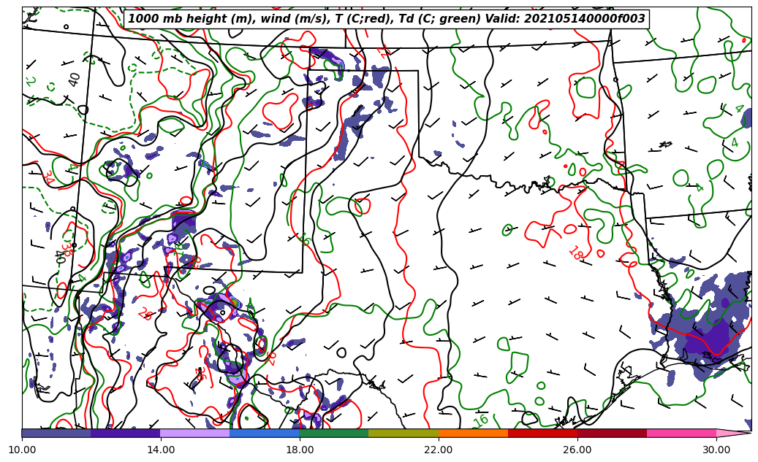Viewport: 758px width, 462px height.
Task: Click the 18.00 colorbar tick label
Action: point(300,450)
